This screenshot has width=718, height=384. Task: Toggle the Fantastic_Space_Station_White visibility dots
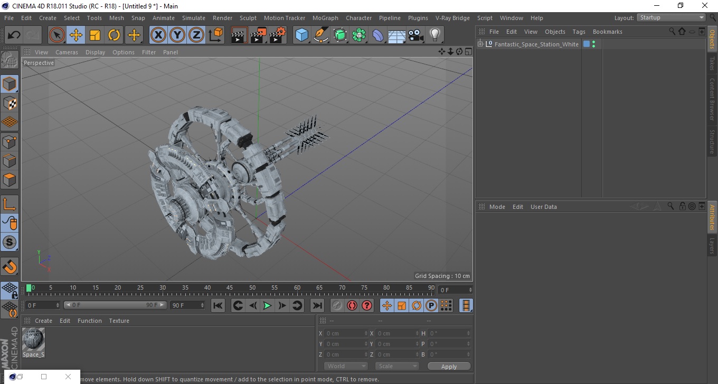tap(594, 44)
